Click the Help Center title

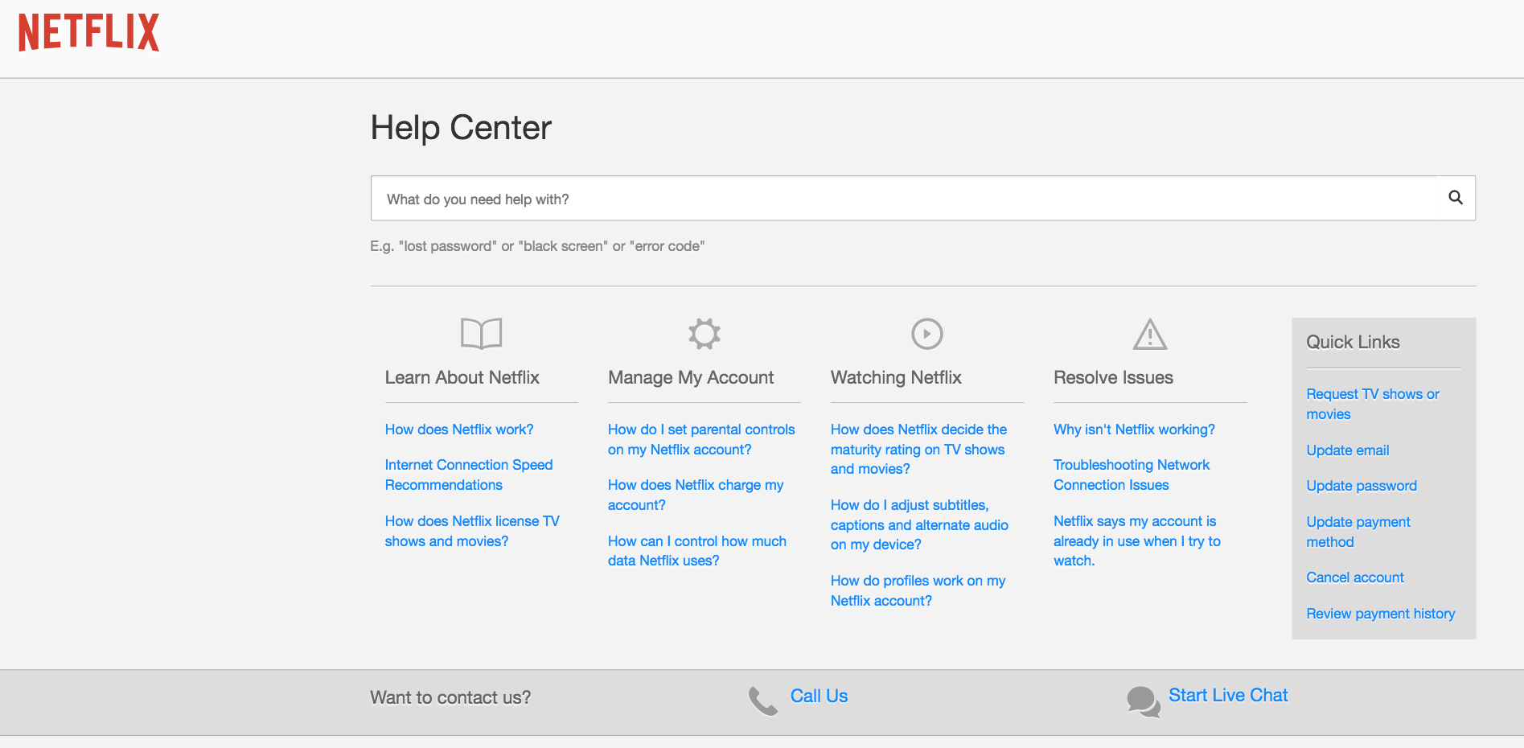tap(461, 127)
